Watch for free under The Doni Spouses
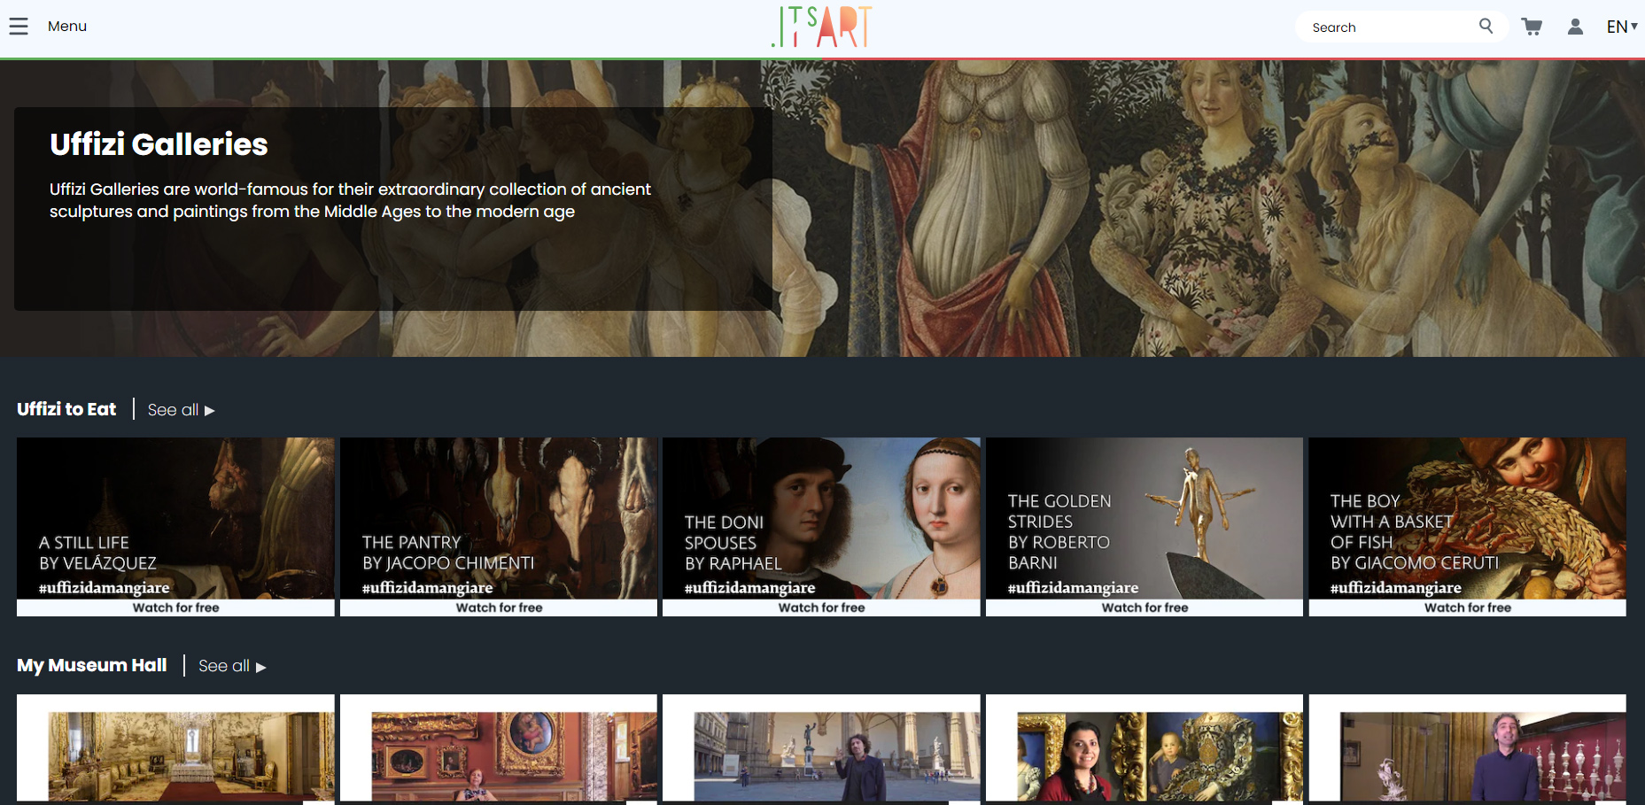Screen dimensions: 1645x805 [x=821, y=608]
